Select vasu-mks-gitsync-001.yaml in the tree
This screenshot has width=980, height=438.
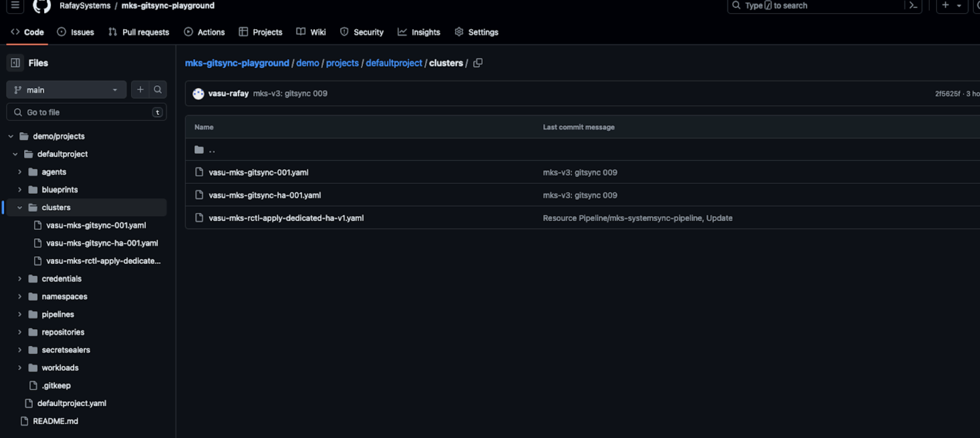point(96,225)
